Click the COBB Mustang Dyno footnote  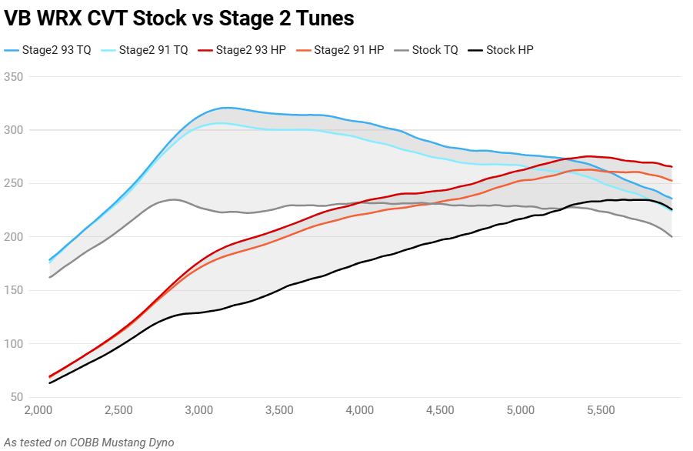(89, 442)
